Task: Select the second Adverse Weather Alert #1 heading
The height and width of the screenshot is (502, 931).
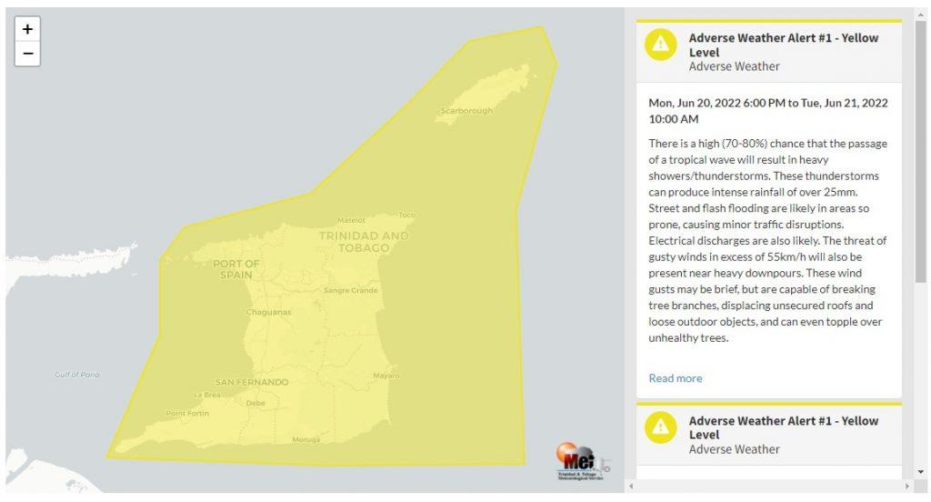Action: tap(783, 427)
